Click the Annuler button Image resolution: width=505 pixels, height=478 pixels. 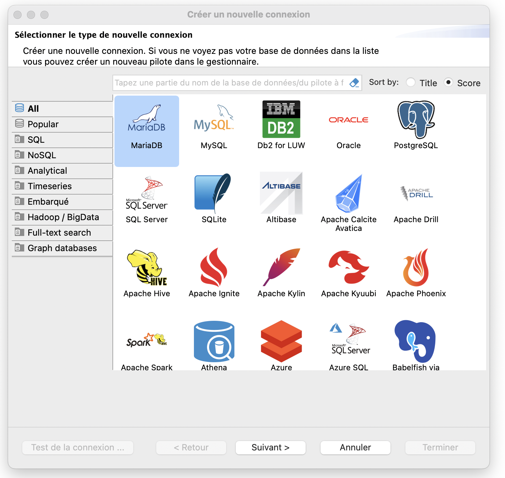point(355,447)
